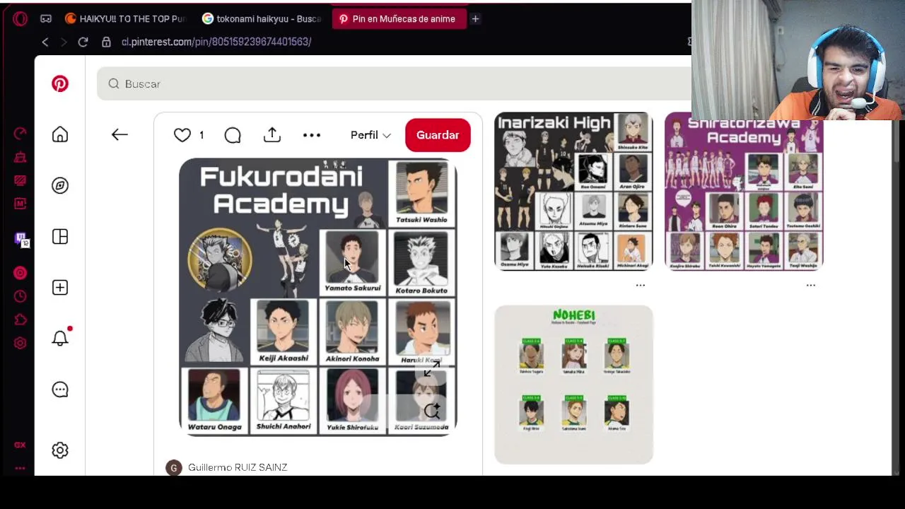Open Extensions cube in the Opera sidebar
The image size is (905, 509).
click(20, 320)
